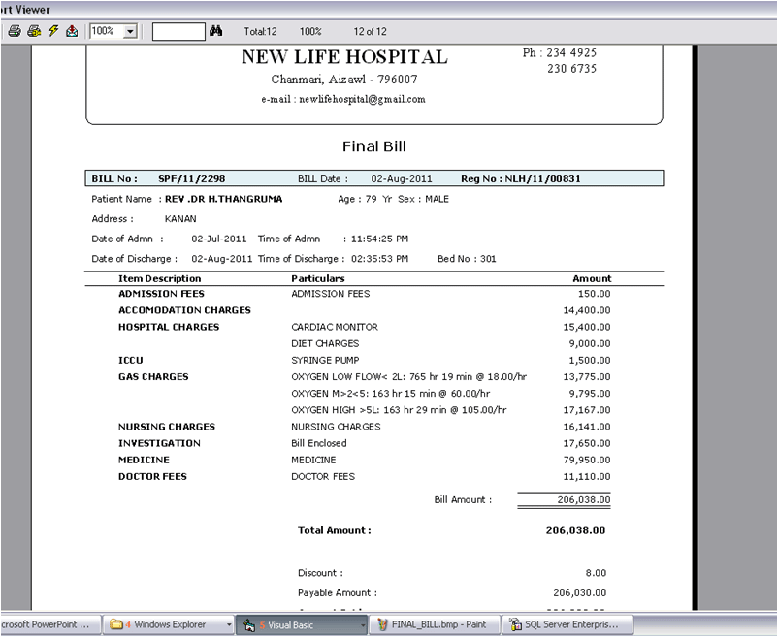Click the 'SYRINGE PUMP' particulars entry
Image resolution: width=778 pixels, height=637 pixels.
325,361
